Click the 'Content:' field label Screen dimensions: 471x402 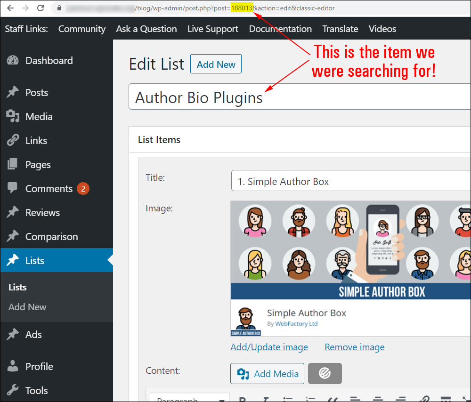pyautogui.click(x=163, y=370)
